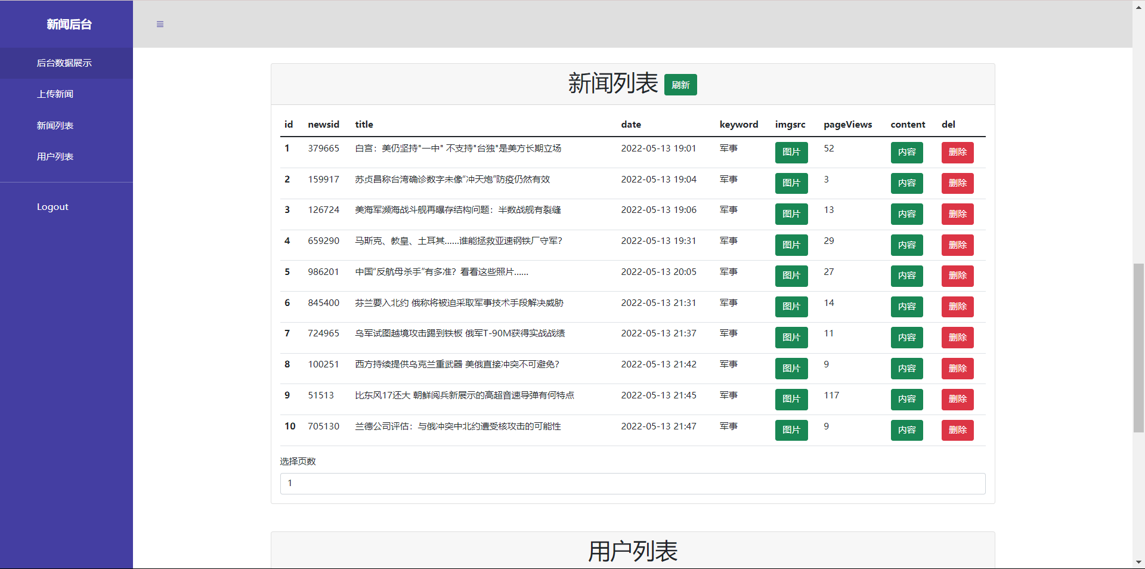Delete news row with newsid 51513
The width and height of the screenshot is (1145, 569).
[x=958, y=399]
